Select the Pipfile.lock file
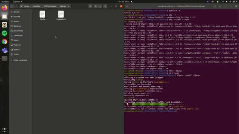 click(61, 15)
